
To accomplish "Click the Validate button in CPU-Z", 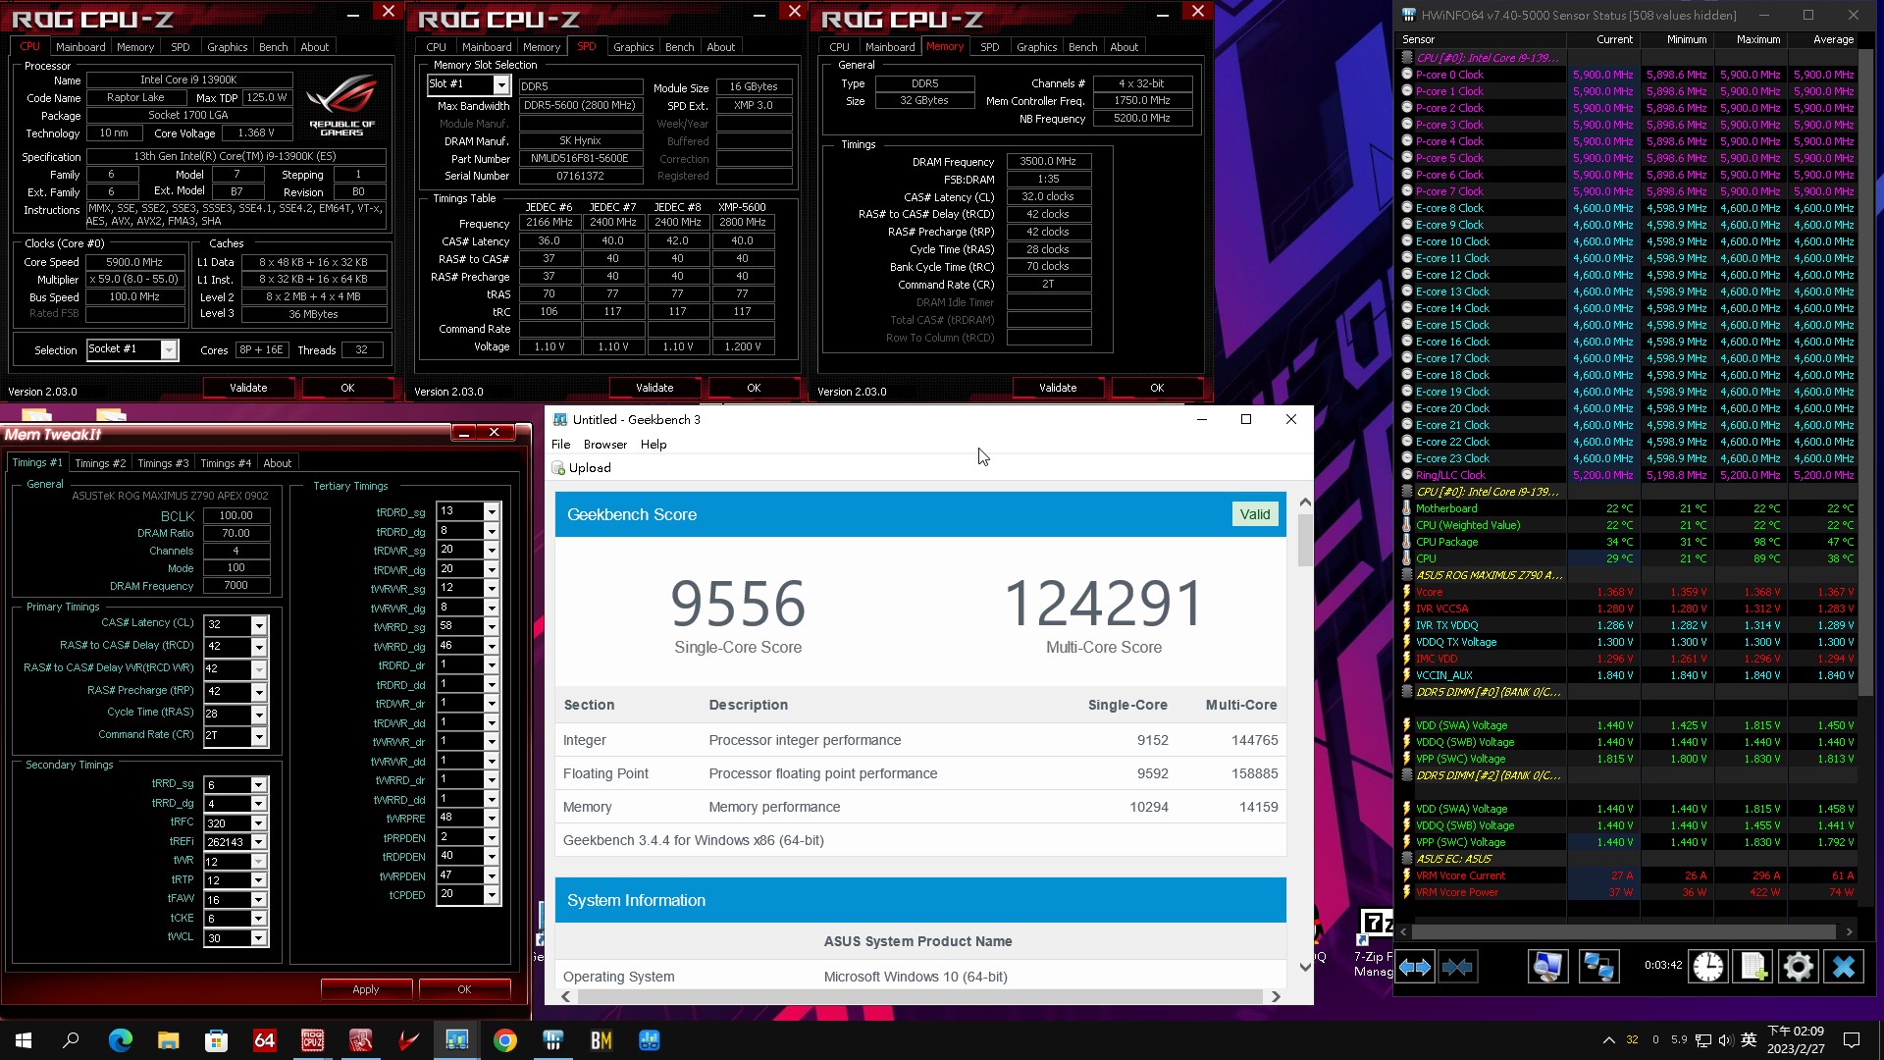I will [x=247, y=387].
